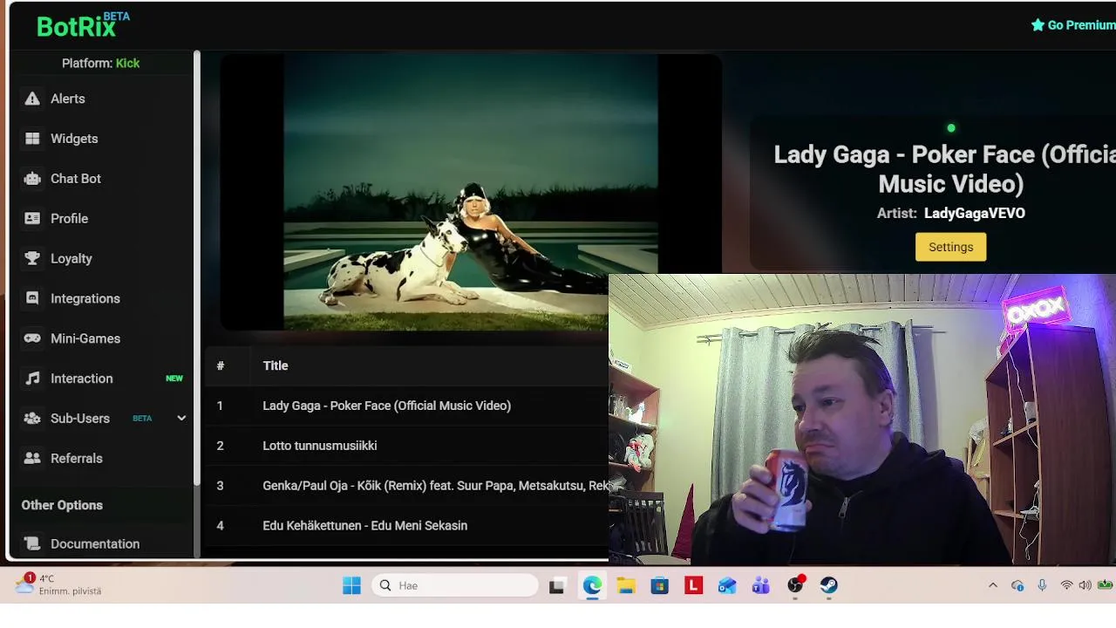The image size is (1116, 628).
Task: Select song row Genka/Paul Oja - Kõik (Remix)
Action: (406, 486)
